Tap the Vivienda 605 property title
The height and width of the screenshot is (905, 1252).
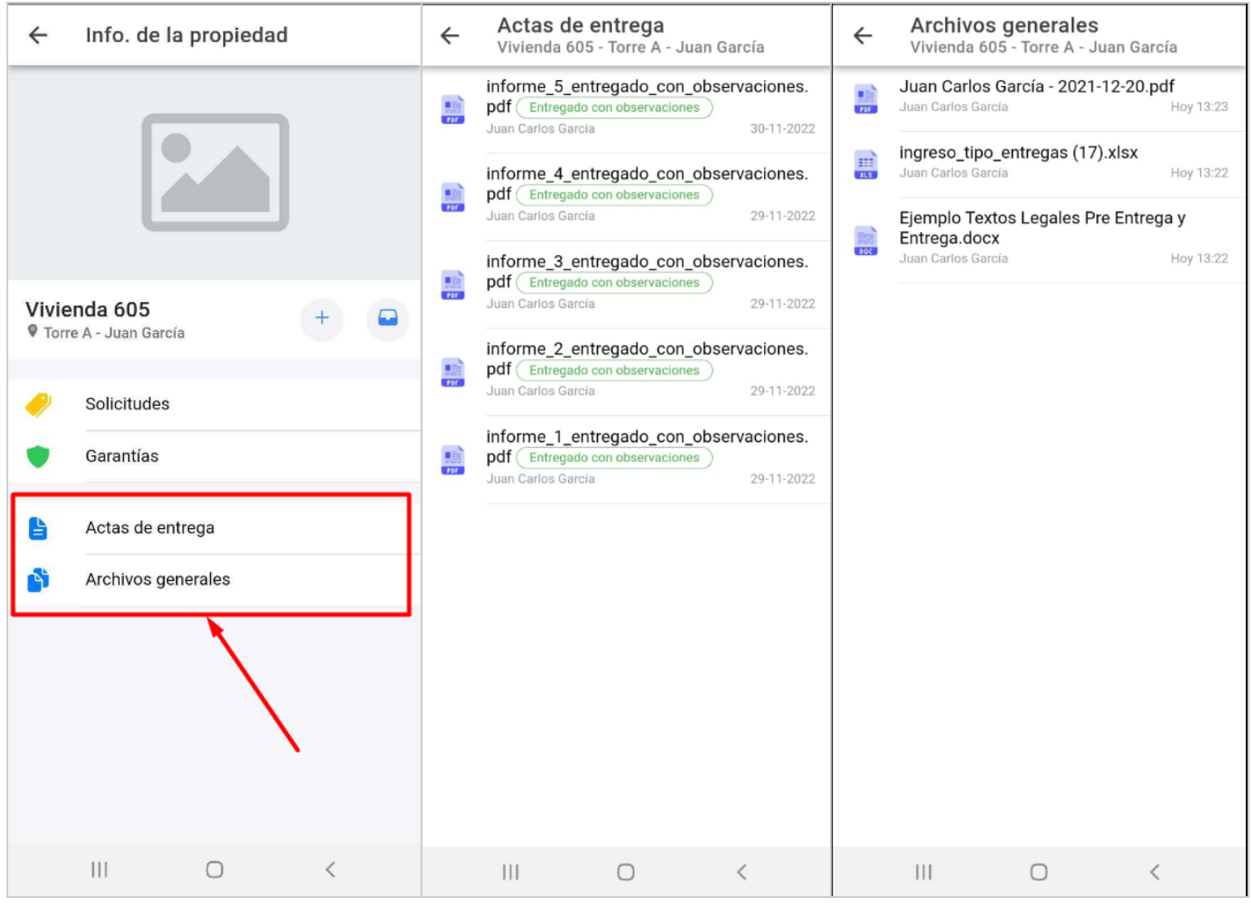coord(88,310)
